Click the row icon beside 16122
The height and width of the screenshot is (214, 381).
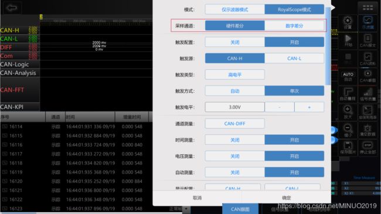pyautogui.click(x=5, y=199)
